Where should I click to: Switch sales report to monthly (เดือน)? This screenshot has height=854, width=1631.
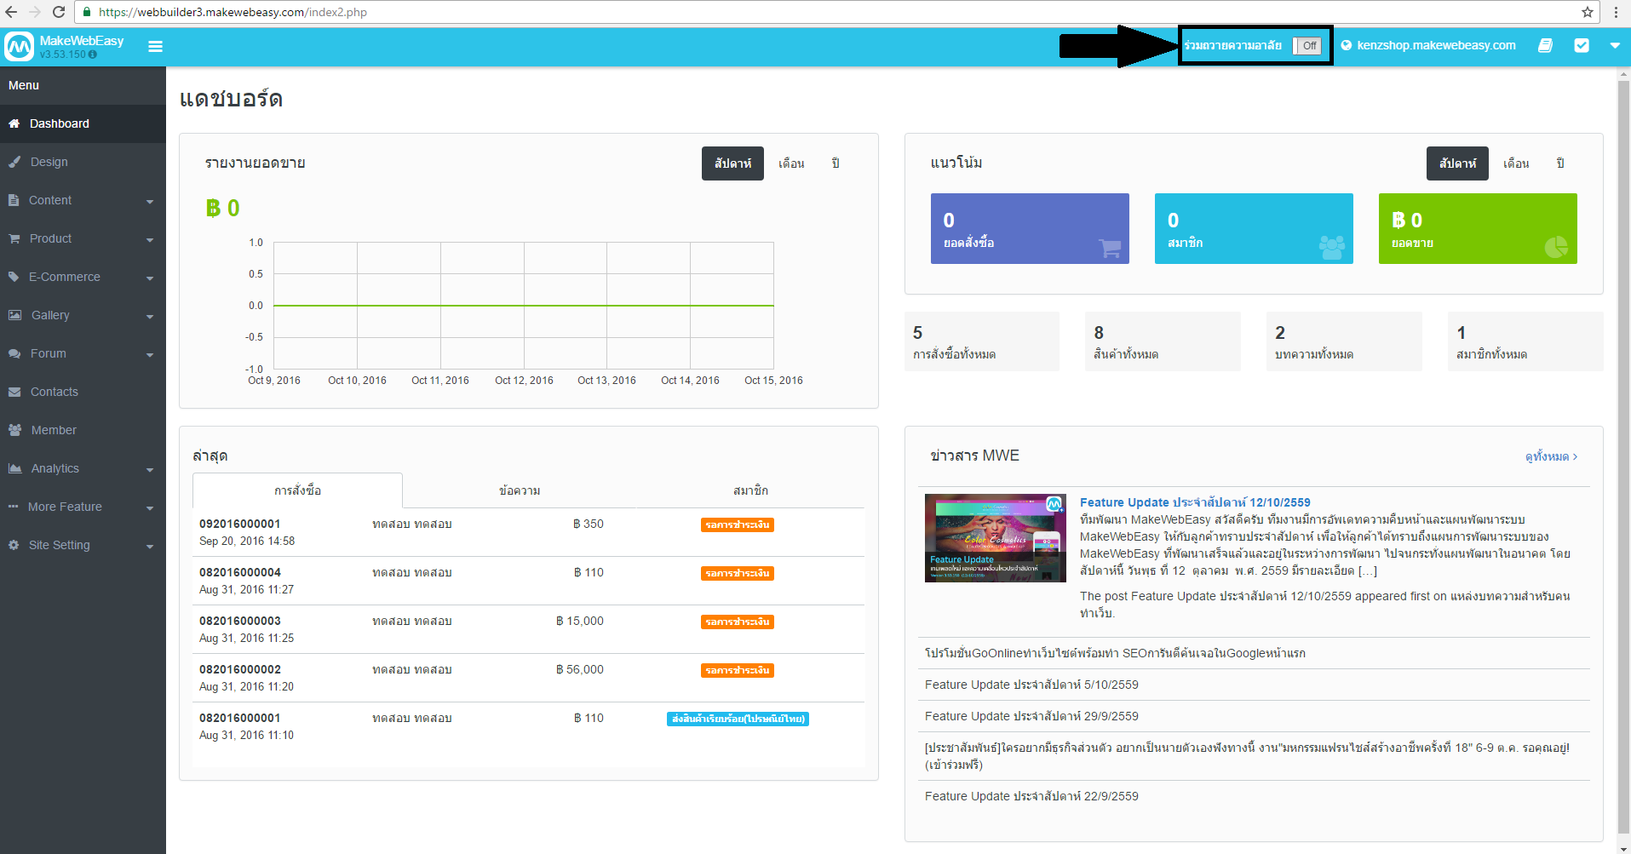[x=791, y=163]
